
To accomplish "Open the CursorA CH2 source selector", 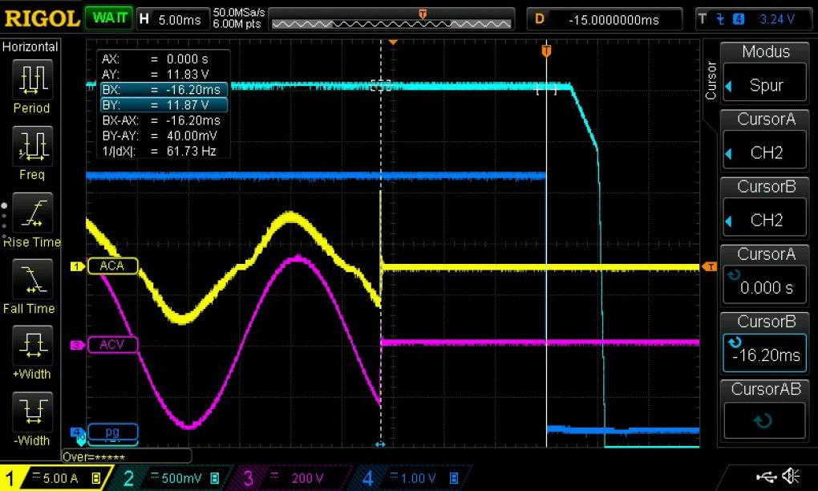I will pyautogui.click(x=766, y=152).
